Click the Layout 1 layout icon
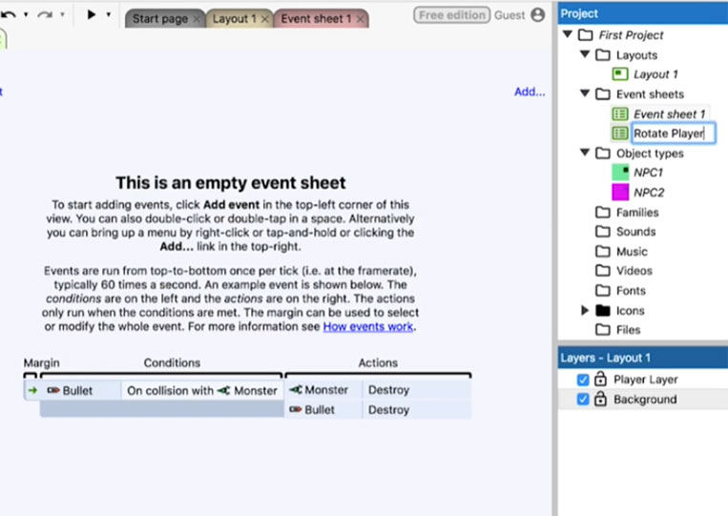Viewport: 728px width, 516px height. click(620, 74)
